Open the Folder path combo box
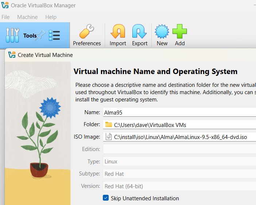Screen dimensions: 256x205 (179, 125)
